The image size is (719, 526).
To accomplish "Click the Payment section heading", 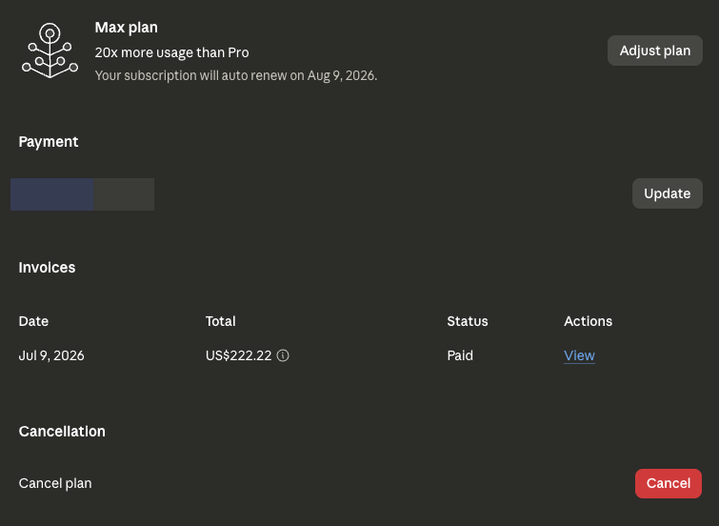I will point(49,142).
